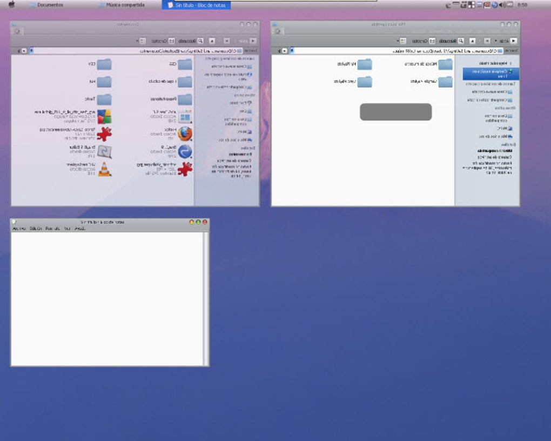Open Mi PC link in Documentos sidebar
The width and height of the screenshot is (551, 441).
click(x=244, y=131)
